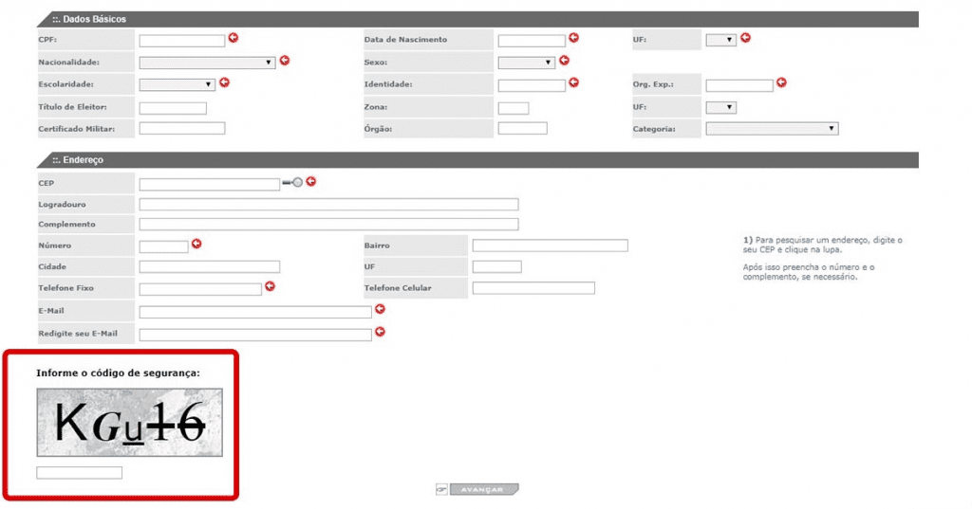Click the Nacionalidade label
The image size is (972, 509).
click(68, 62)
